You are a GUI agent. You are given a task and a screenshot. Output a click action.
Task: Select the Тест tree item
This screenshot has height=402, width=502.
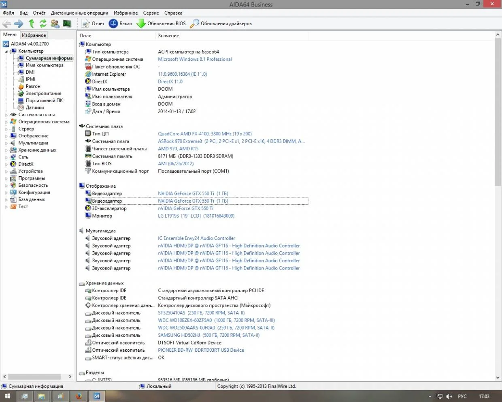23,207
